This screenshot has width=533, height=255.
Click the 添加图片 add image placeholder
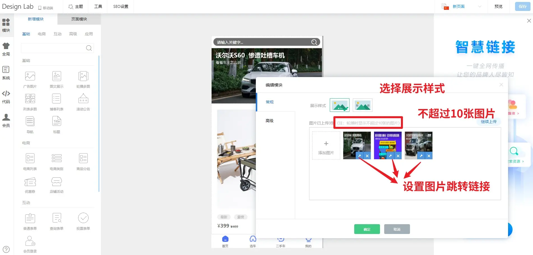326,146
